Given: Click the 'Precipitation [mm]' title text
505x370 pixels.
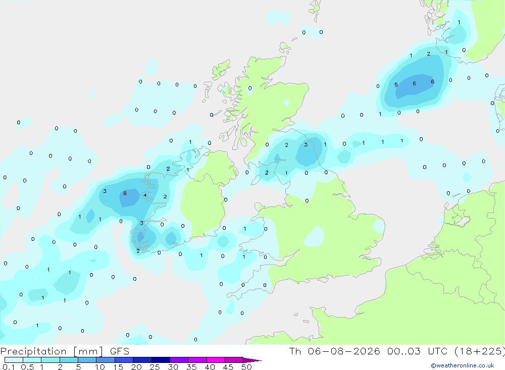Looking at the screenshot, I should point(52,351).
